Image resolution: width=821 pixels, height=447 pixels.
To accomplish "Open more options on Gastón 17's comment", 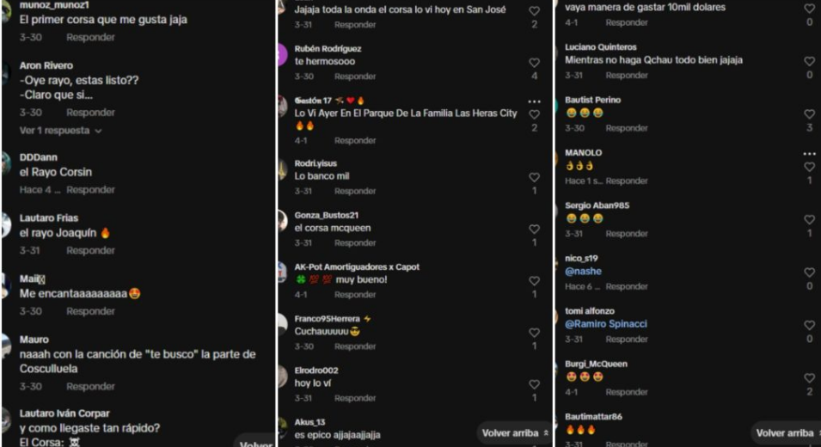I will [534, 101].
